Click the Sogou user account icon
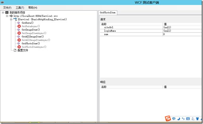 point(193,119)
